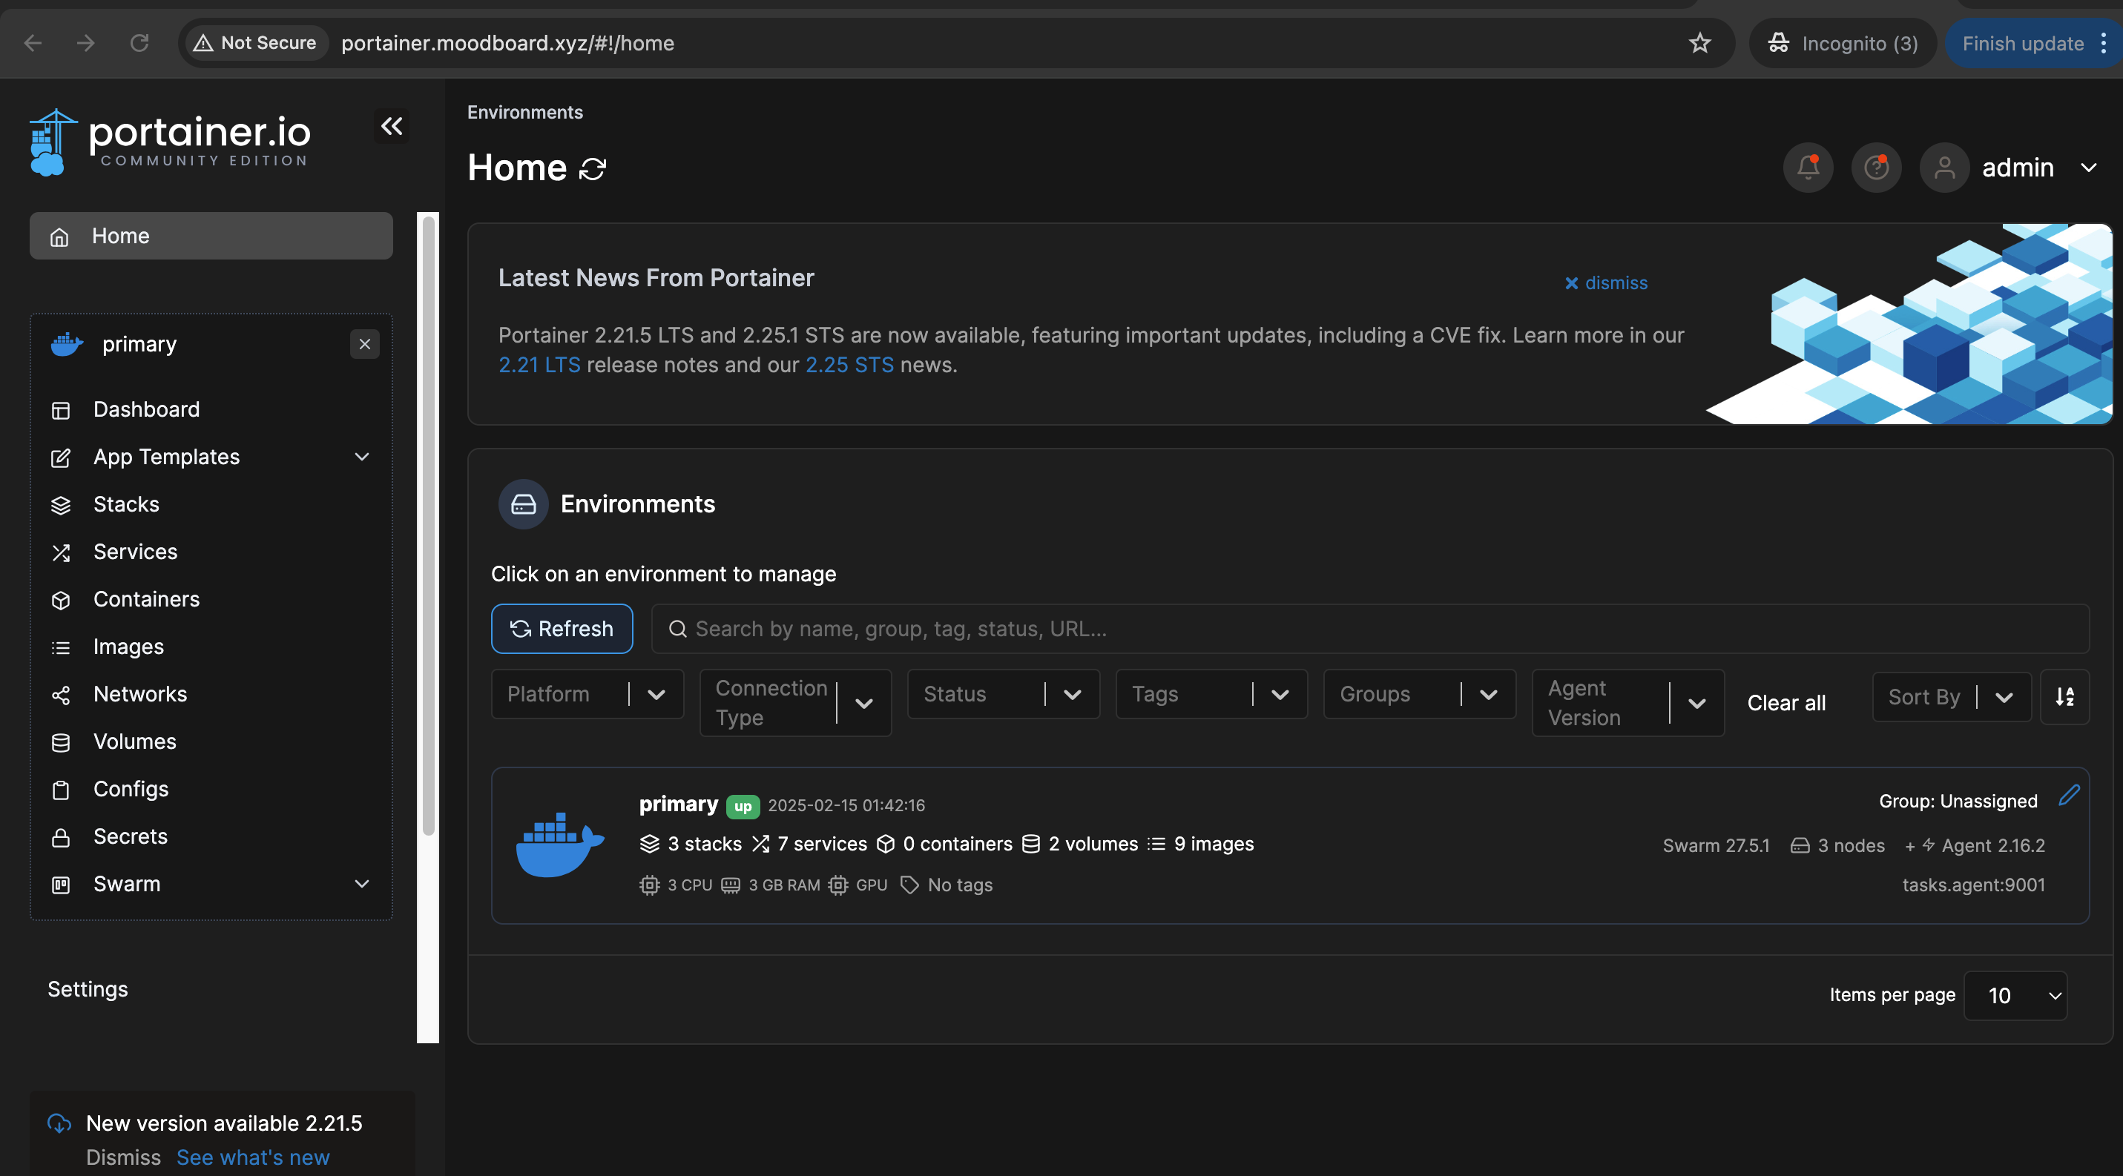
Task: Click the Docker whale icon of primary environment
Action: 559,845
